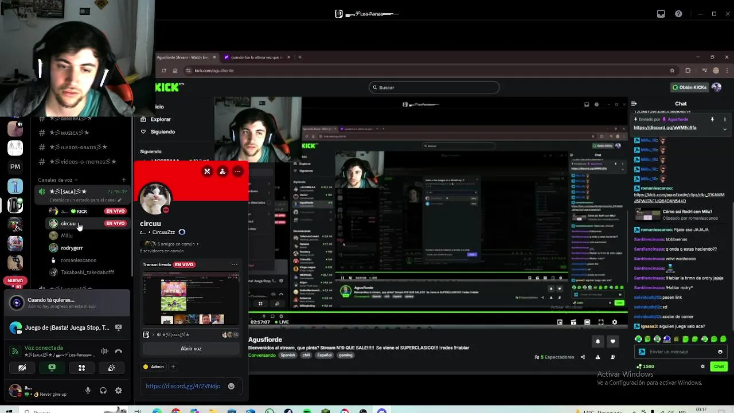Create a channel in Canales de voz
This screenshot has width=734, height=413.
click(123, 180)
